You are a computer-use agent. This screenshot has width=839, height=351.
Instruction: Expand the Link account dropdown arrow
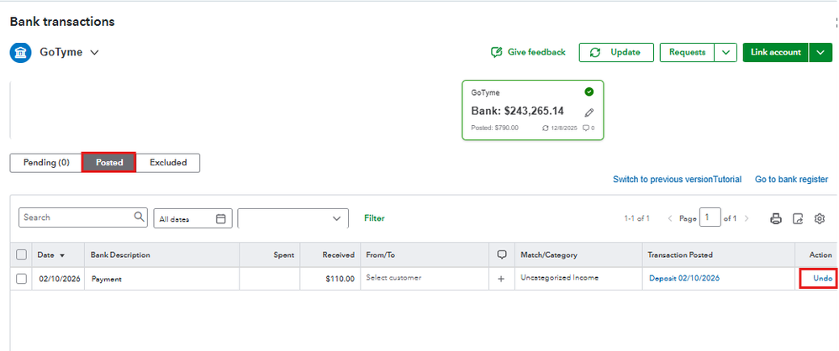click(x=820, y=52)
